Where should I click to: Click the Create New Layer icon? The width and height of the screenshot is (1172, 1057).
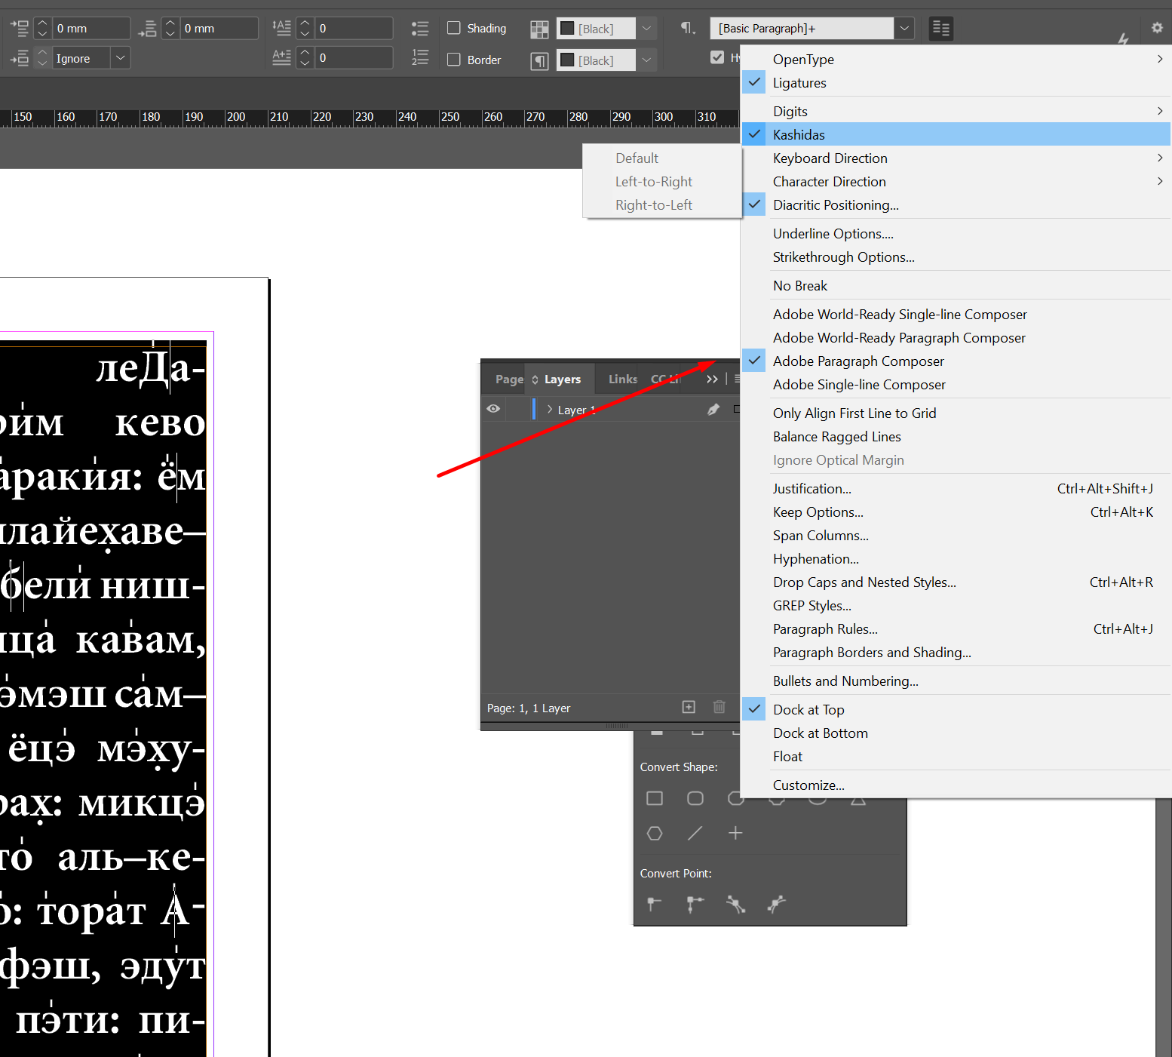[x=689, y=707]
